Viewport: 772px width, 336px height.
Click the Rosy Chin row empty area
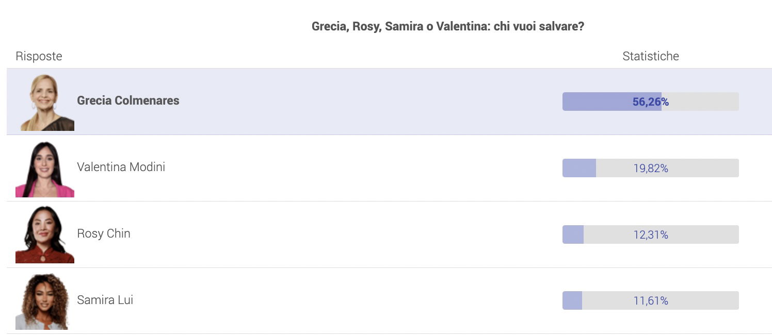(361, 234)
